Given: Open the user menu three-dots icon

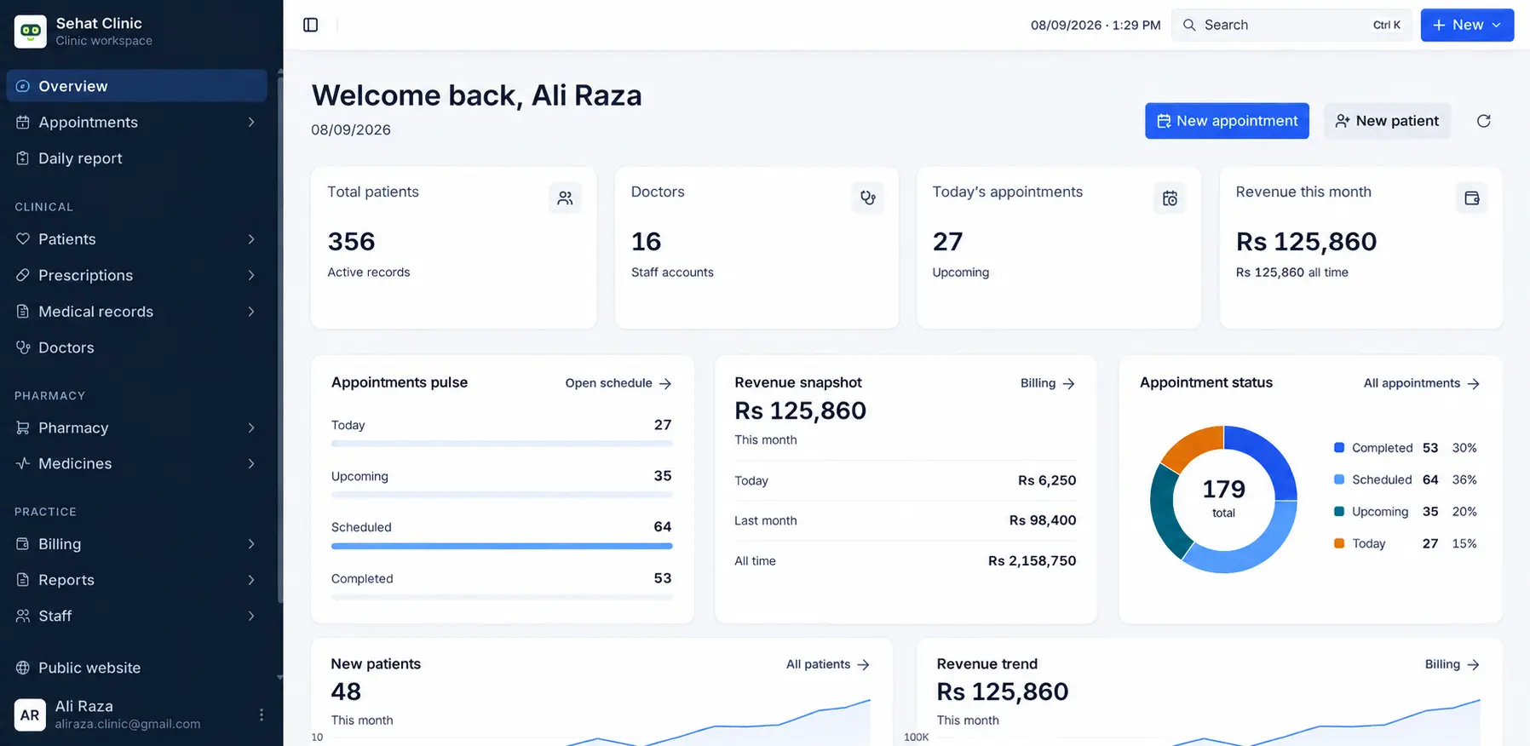Looking at the screenshot, I should [x=262, y=714].
